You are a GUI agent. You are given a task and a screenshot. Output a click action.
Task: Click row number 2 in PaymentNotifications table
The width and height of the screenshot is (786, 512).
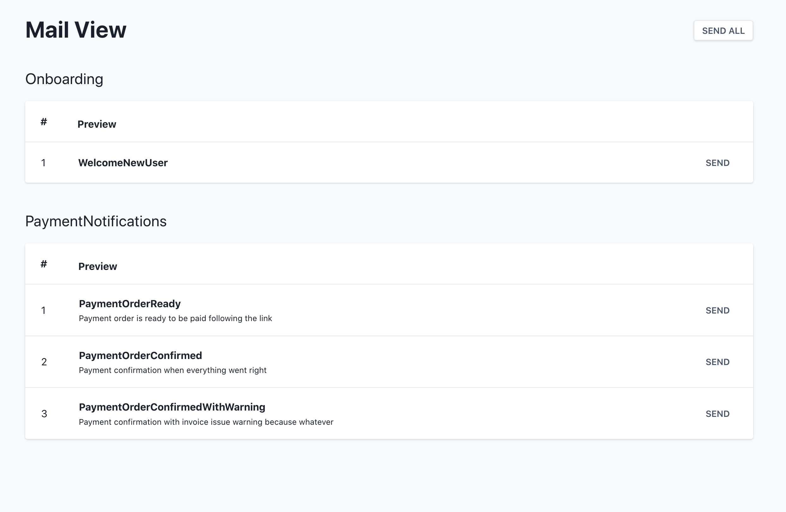(x=44, y=362)
